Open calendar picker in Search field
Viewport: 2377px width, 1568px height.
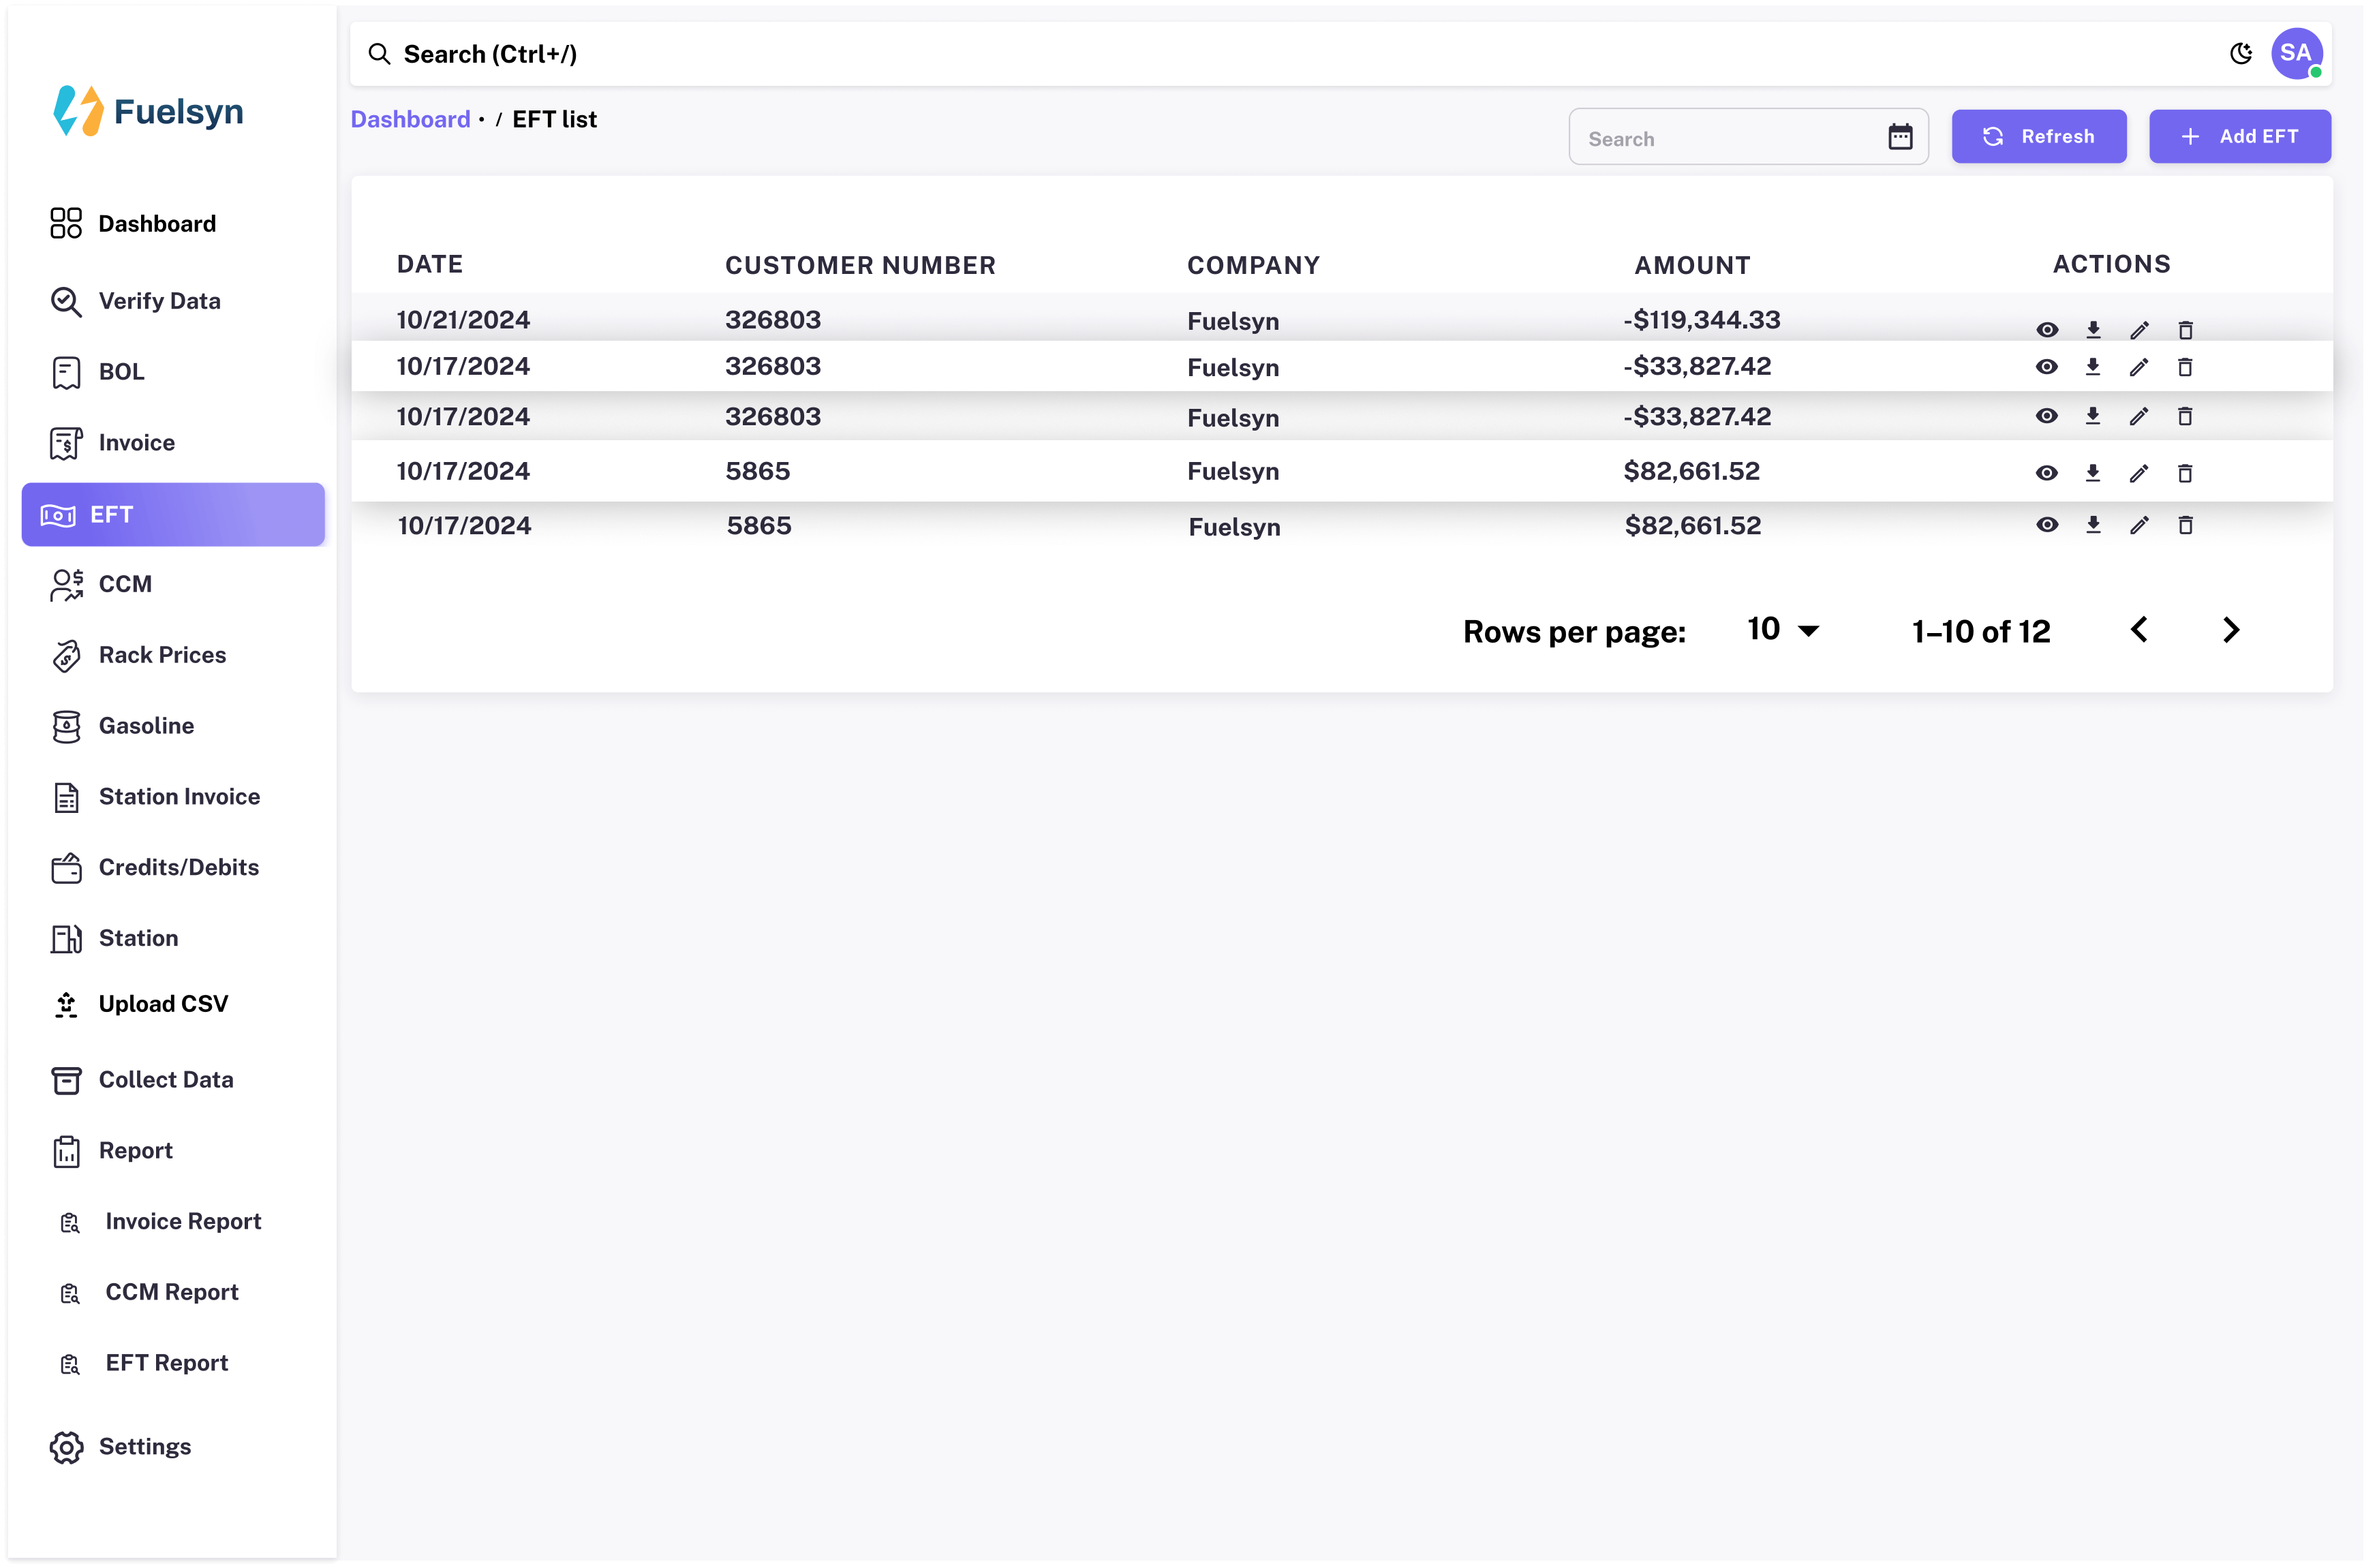(1900, 137)
